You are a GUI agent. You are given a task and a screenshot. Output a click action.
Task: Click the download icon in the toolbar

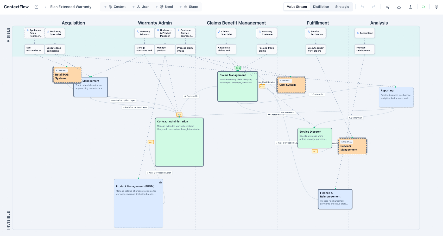399,7
